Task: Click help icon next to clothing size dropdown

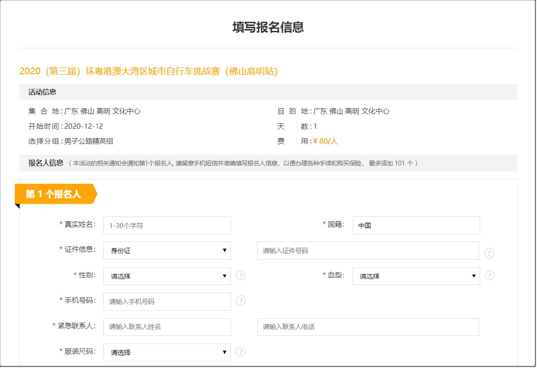Action: [x=241, y=351]
